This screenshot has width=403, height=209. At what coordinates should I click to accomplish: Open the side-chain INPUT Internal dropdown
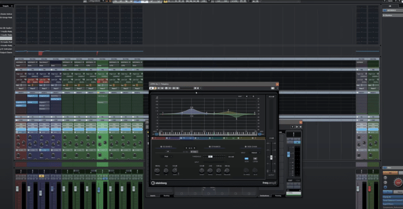(x=255, y=153)
